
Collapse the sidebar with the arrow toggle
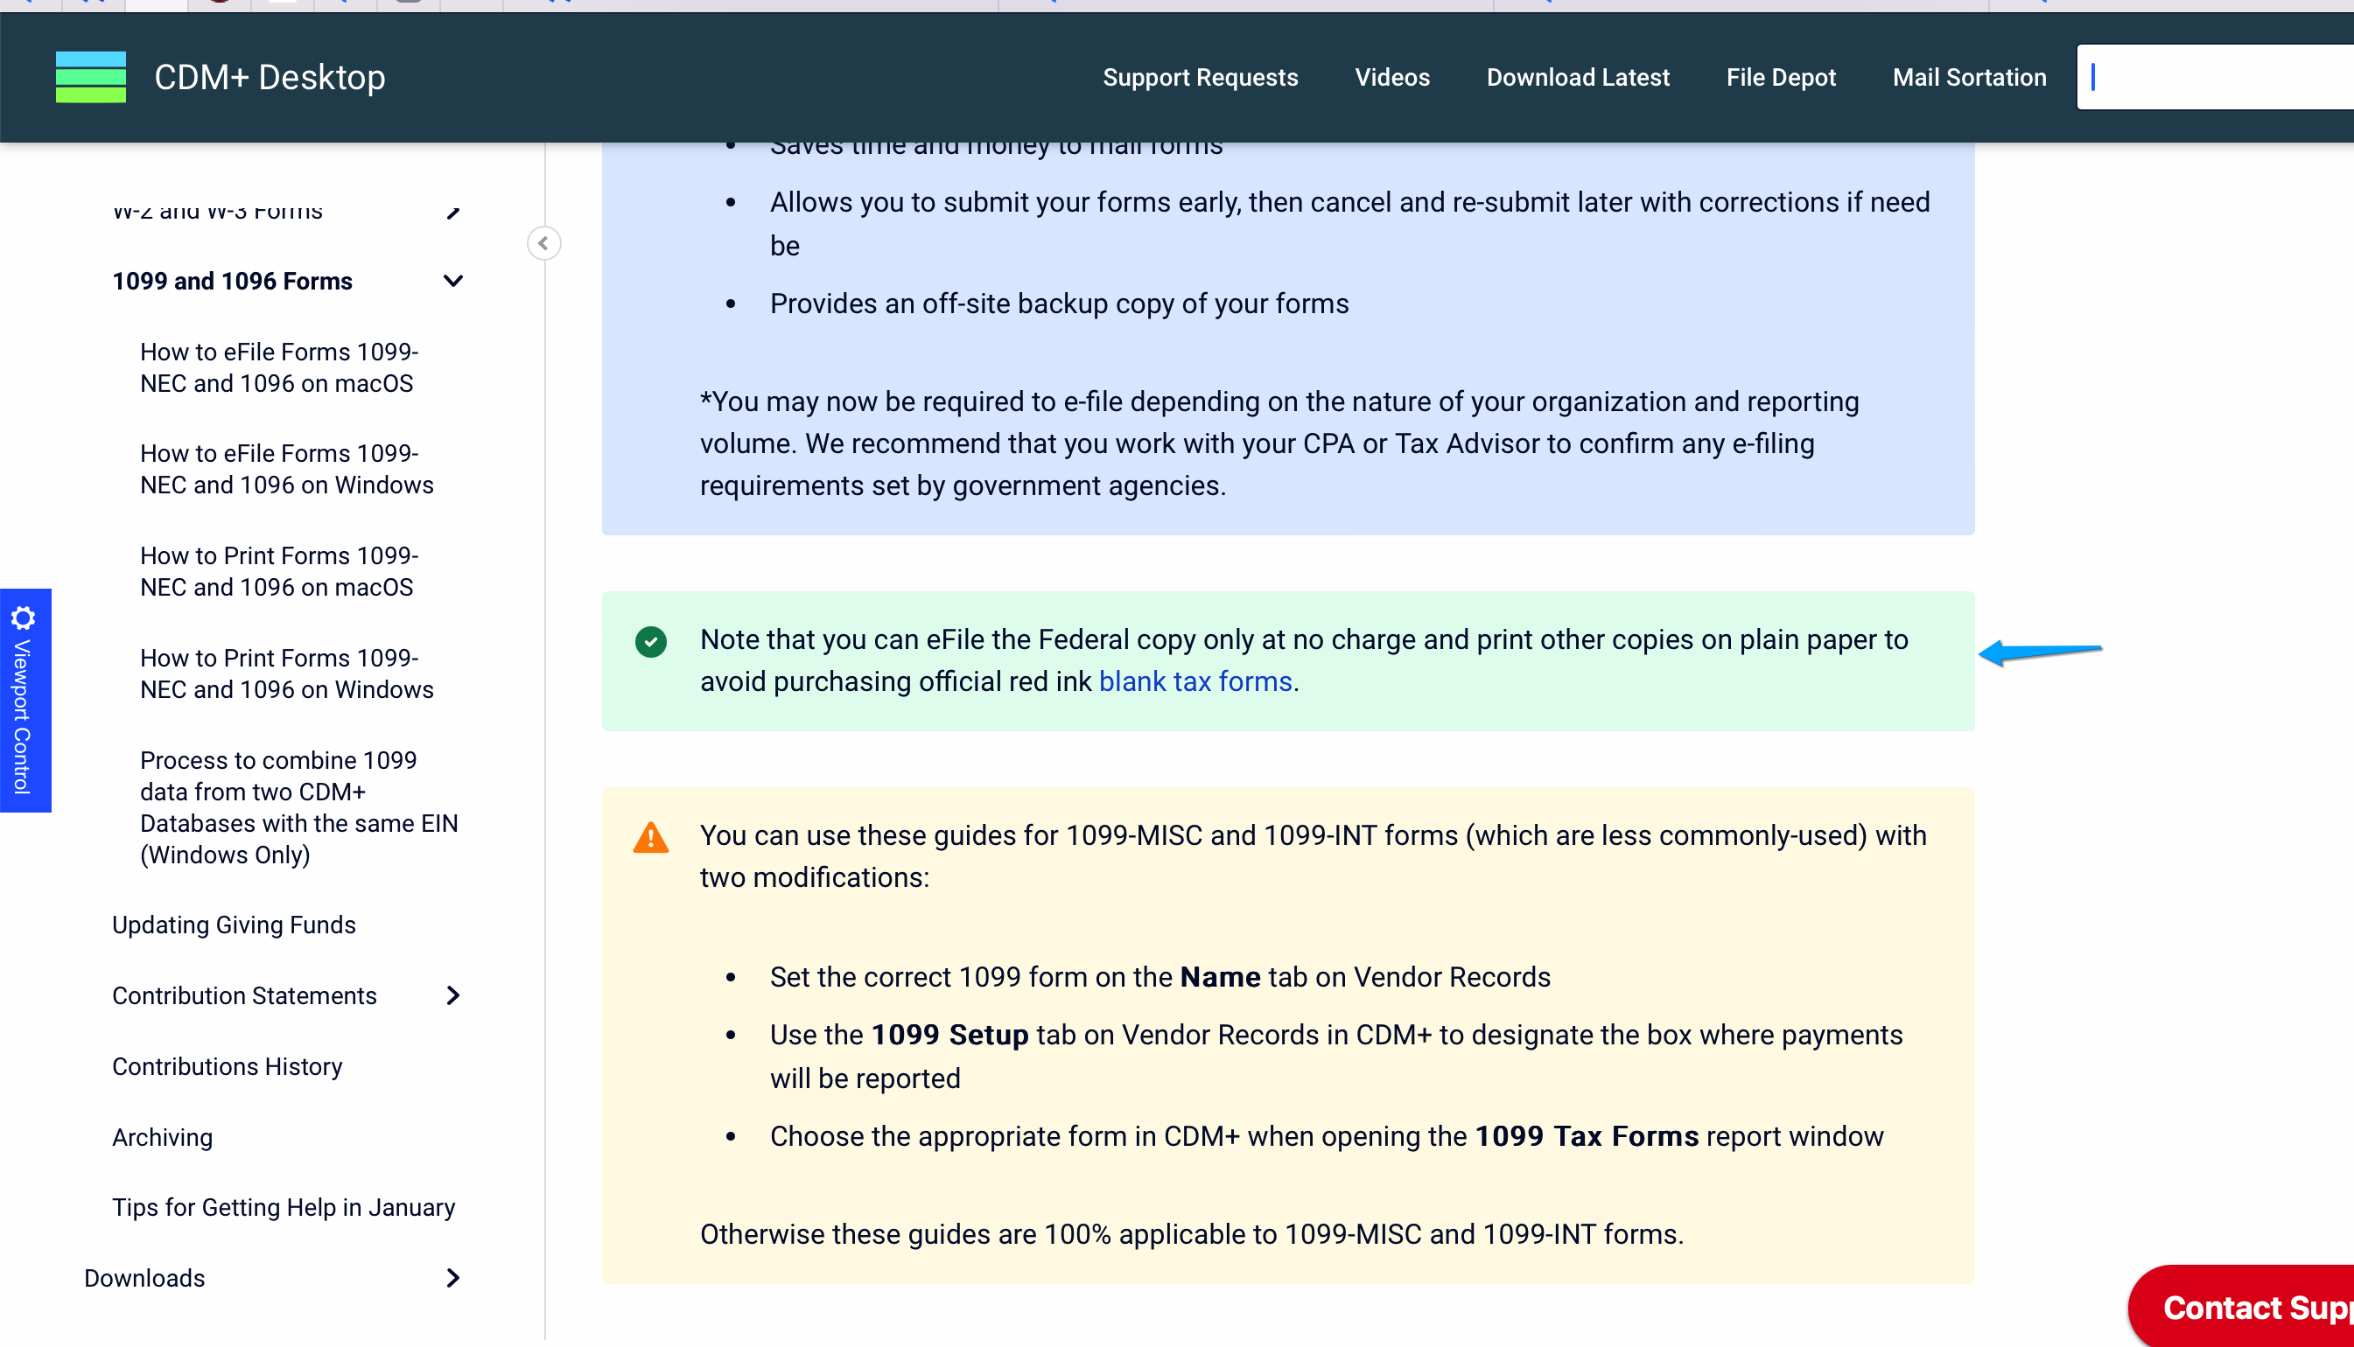544,243
